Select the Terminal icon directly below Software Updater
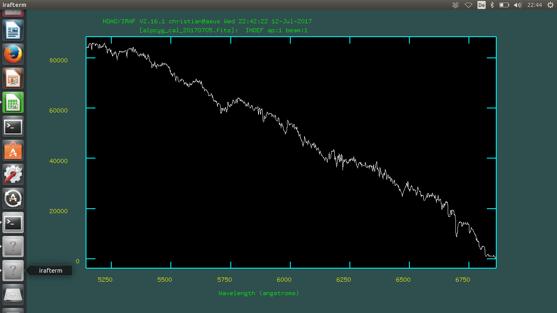Viewport: 557px width, 313px height. pyautogui.click(x=13, y=223)
